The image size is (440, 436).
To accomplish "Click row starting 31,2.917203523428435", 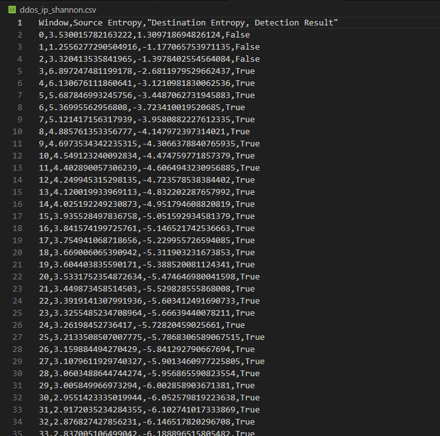I will pyautogui.click(x=149, y=409).
